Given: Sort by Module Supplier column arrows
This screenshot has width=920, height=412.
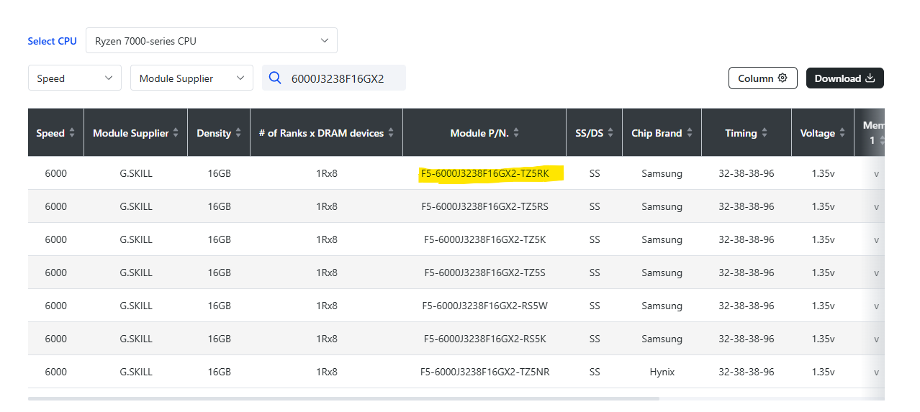Looking at the screenshot, I should point(176,133).
